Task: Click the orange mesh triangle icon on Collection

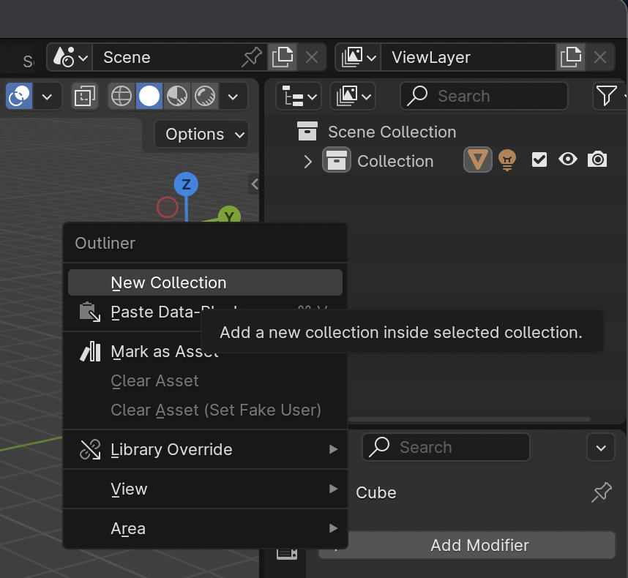Action: tap(478, 159)
